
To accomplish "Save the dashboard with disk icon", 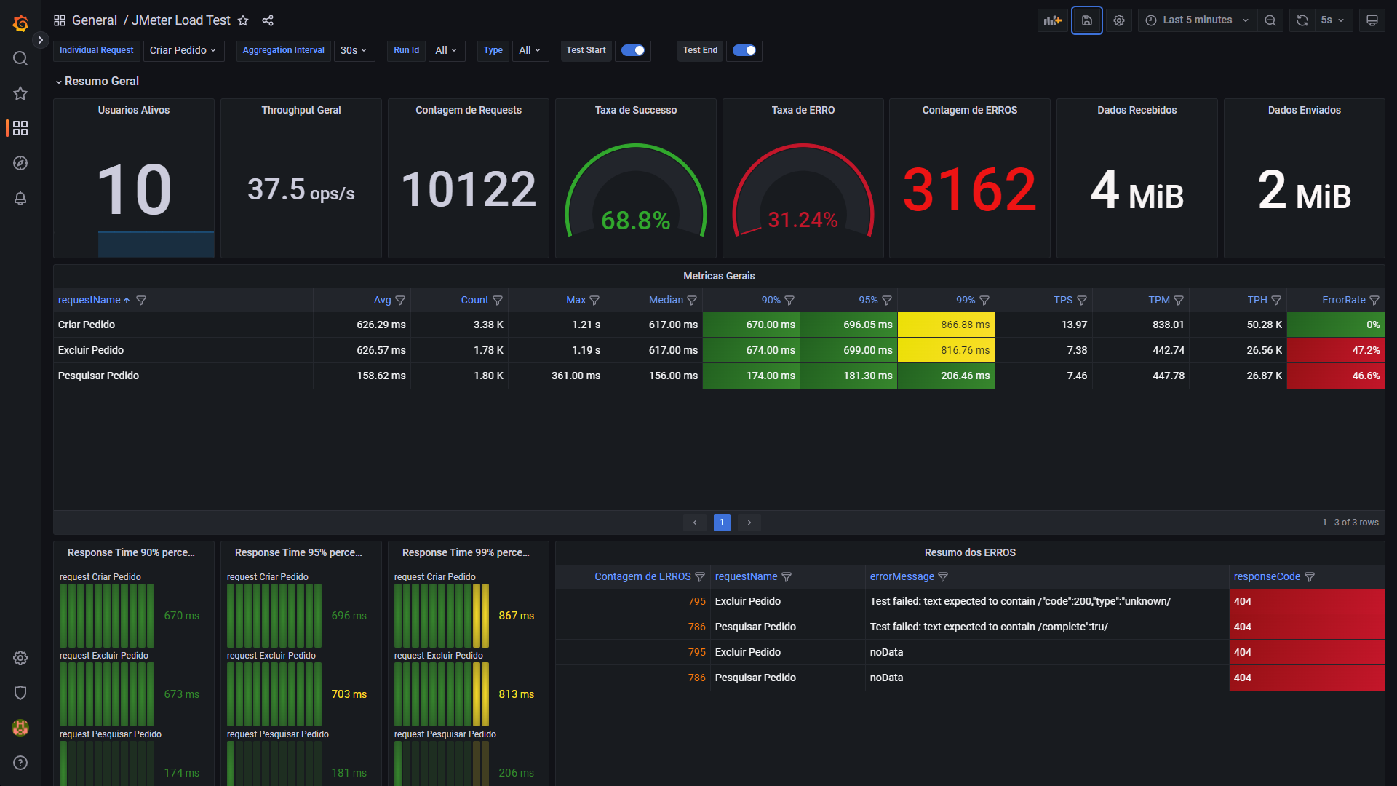I will [1086, 20].
